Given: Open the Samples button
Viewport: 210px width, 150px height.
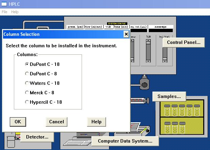Looking at the screenshot, I should [x=169, y=96].
